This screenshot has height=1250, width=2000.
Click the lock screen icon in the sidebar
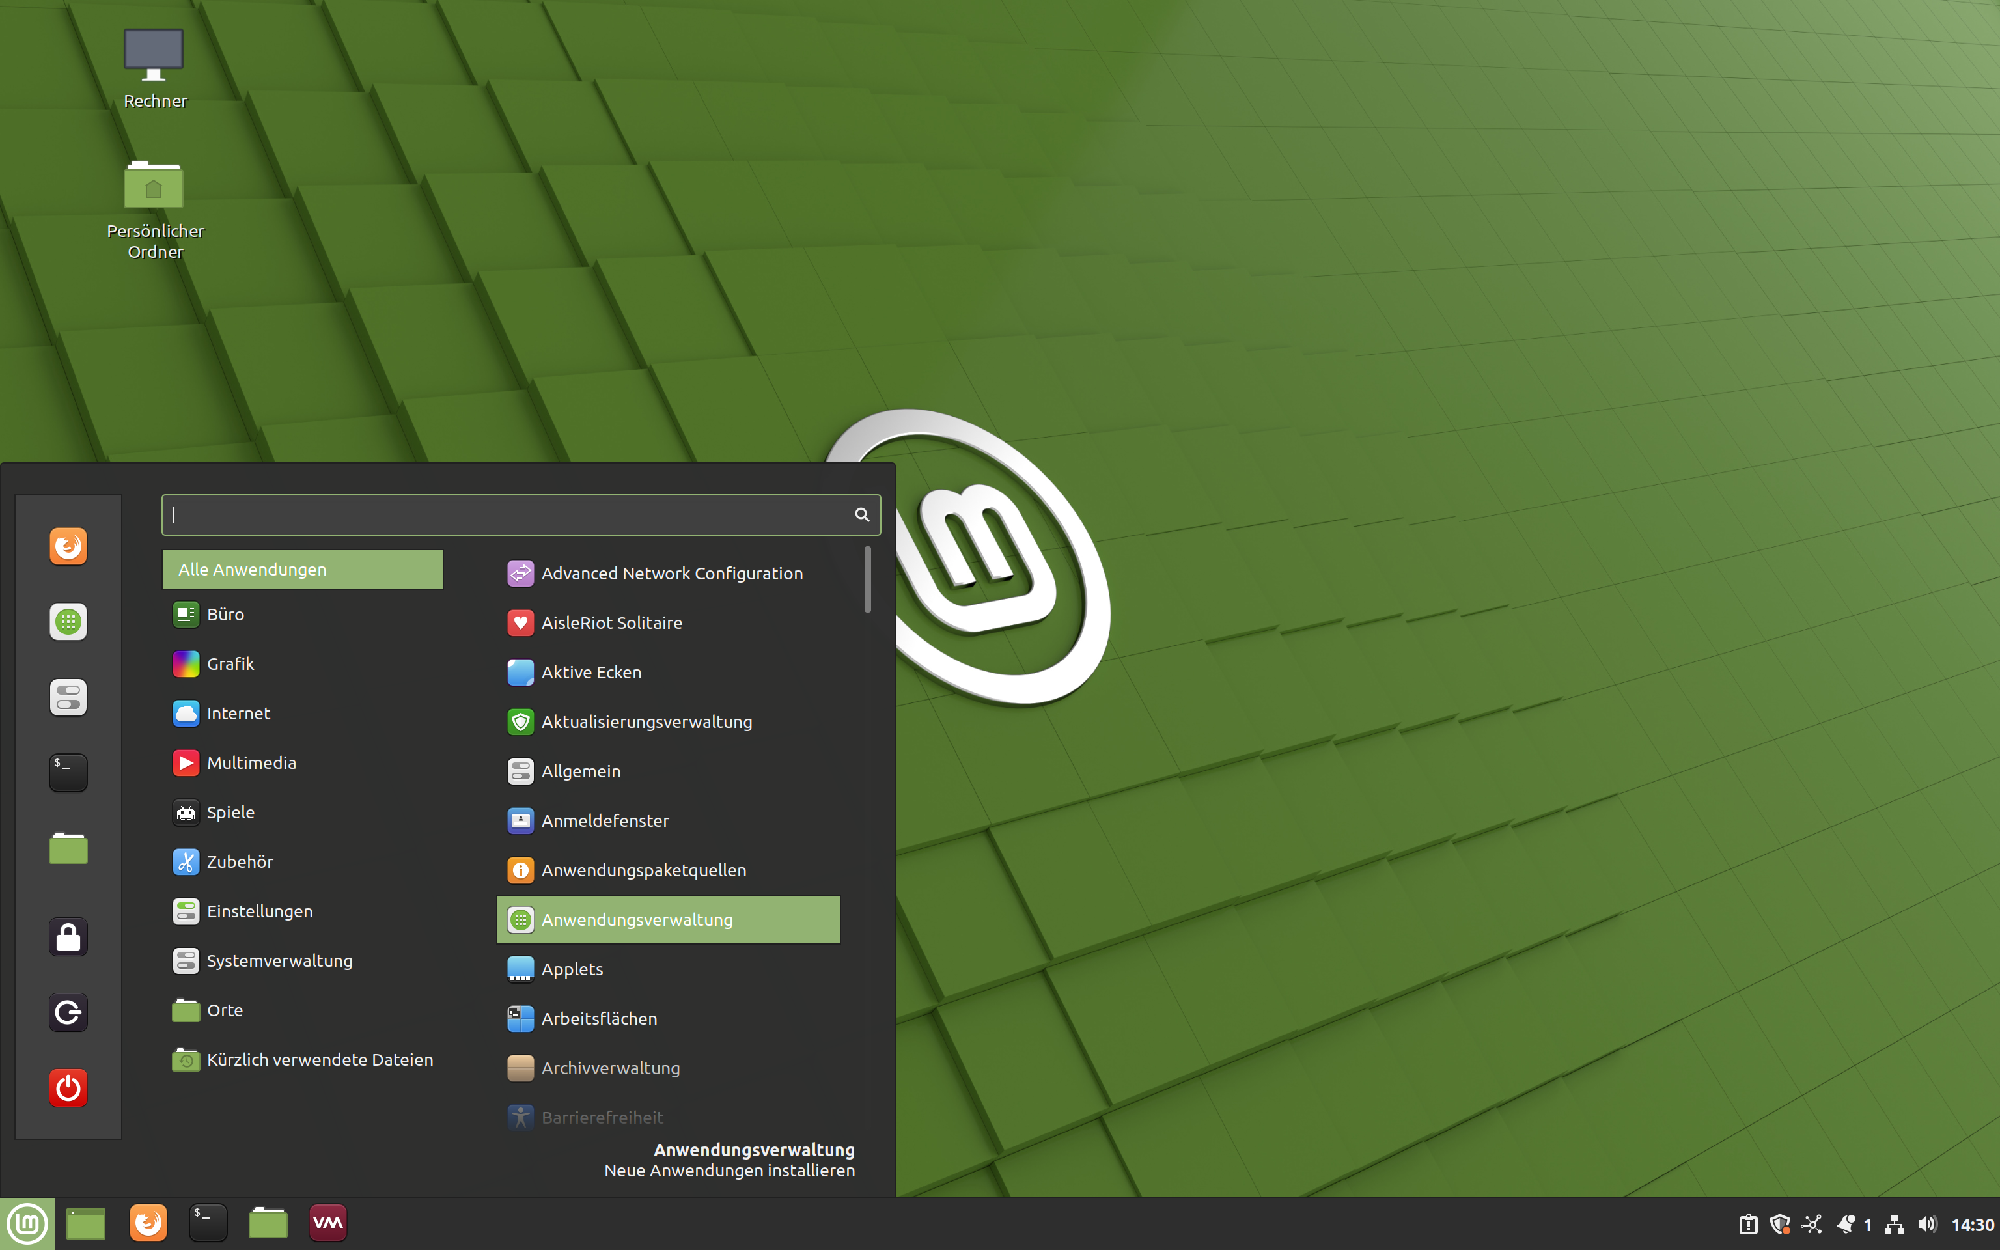tap(68, 937)
